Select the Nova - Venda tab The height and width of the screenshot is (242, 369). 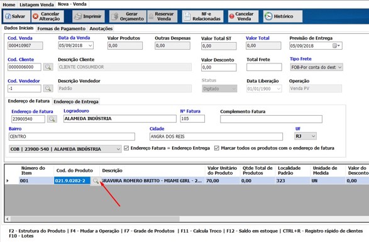point(72,4)
